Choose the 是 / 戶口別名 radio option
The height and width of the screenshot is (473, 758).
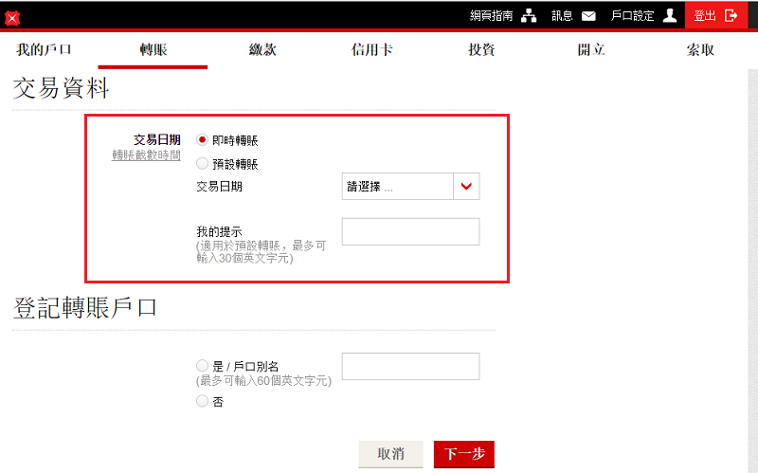coord(202,366)
